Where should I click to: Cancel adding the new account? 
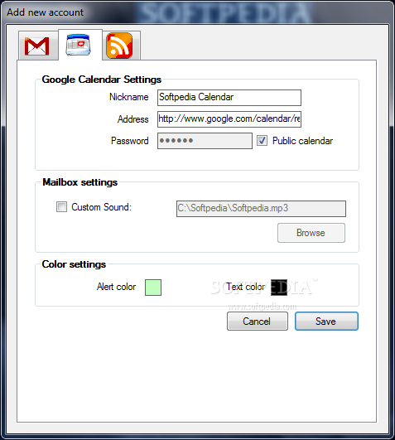pyautogui.click(x=258, y=321)
